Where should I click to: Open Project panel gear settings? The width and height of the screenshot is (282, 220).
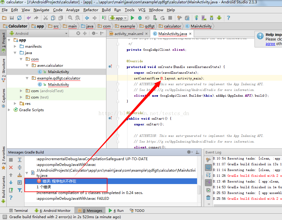click(94, 33)
